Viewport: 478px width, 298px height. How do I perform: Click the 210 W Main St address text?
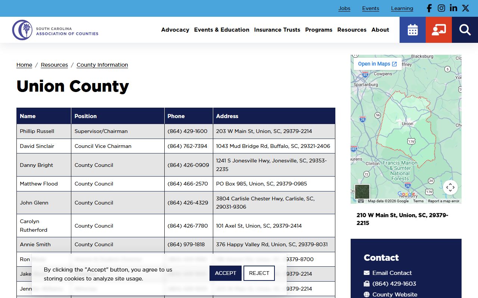(x=403, y=219)
